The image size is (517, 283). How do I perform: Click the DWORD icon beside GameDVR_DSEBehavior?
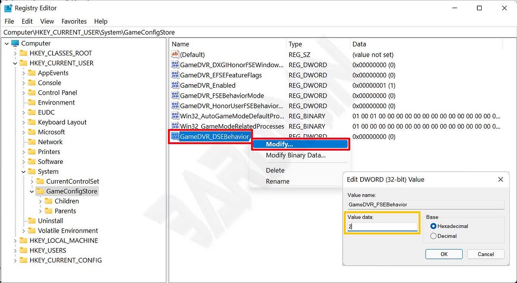pos(175,136)
